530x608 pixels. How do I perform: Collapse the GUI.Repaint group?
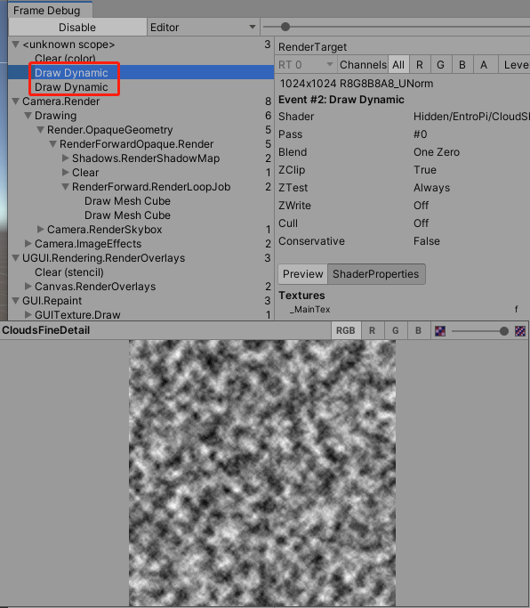(x=15, y=301)
